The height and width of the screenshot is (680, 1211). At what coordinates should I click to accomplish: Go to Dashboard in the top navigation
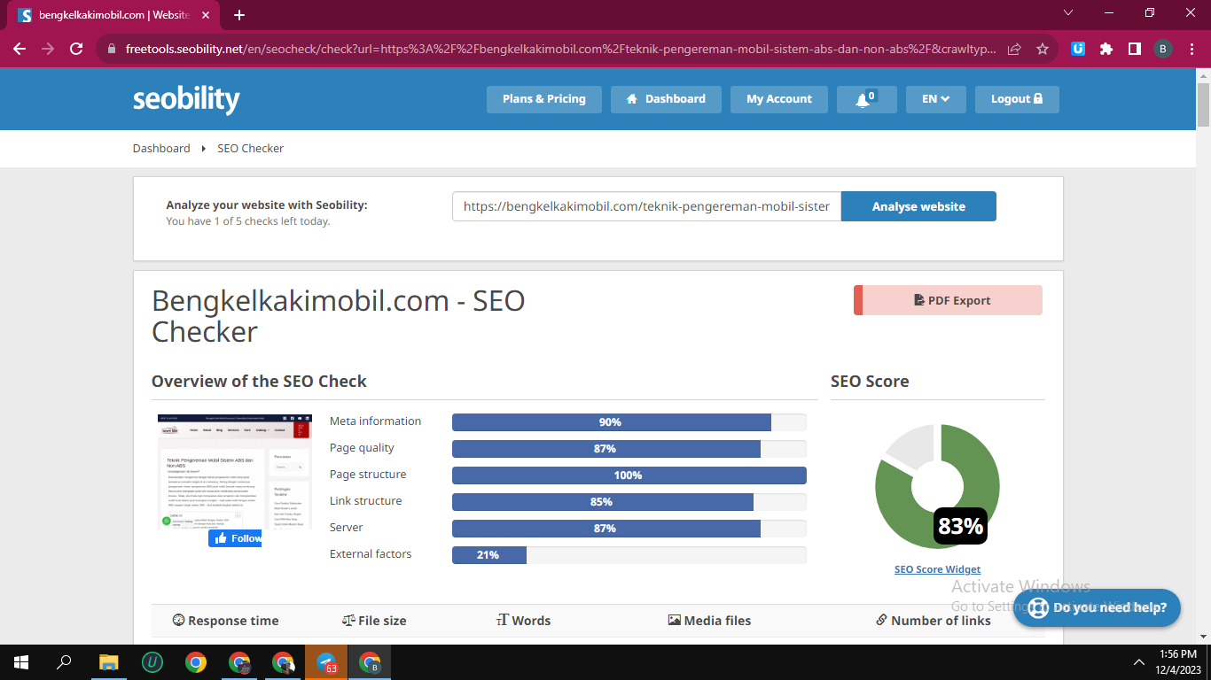[x=666, y=99]
